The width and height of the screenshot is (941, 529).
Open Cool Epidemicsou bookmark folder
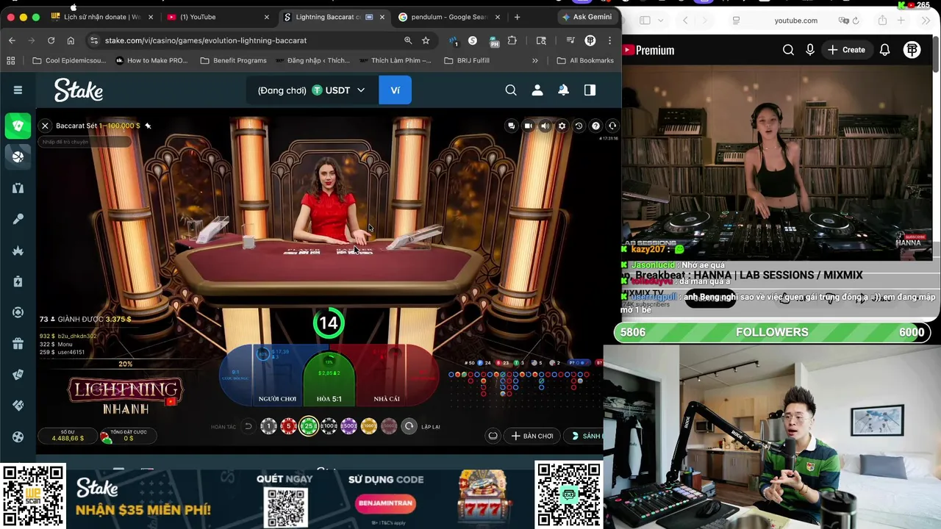point(69,60)
